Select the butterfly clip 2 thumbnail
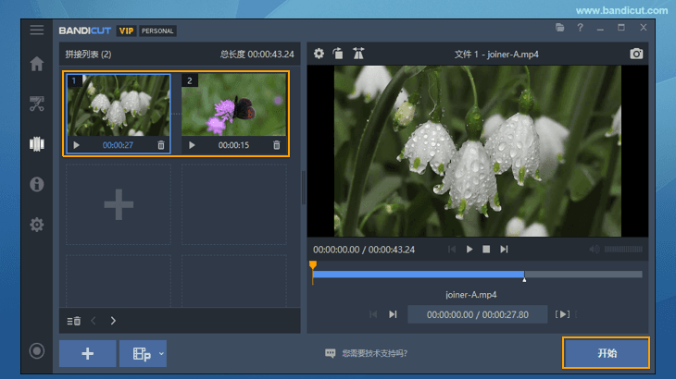676x379 pixels. click(x=233, y=104)
